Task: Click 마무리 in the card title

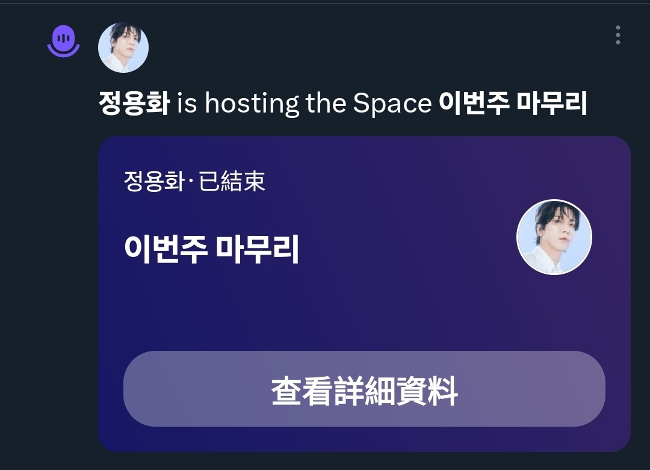Action: pos(257,249)
